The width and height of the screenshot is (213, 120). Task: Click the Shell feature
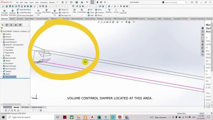click(x=91, y=15)
